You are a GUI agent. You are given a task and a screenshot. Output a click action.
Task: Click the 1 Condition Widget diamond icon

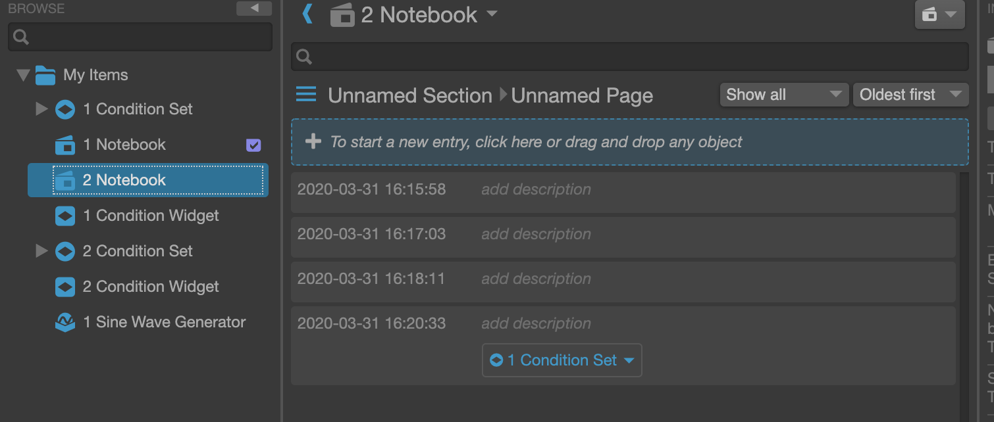[65, 216]
